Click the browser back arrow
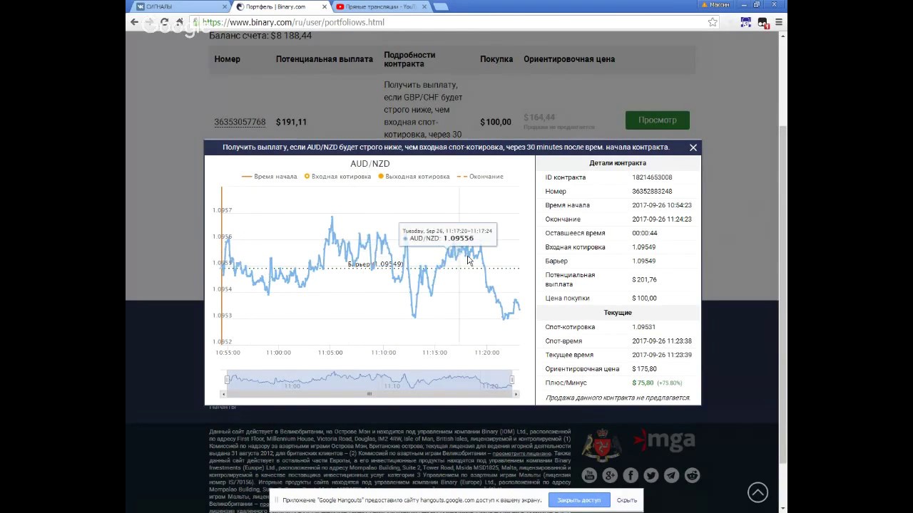The width and height of the screenshot is (913, 513). click(134, 22)
